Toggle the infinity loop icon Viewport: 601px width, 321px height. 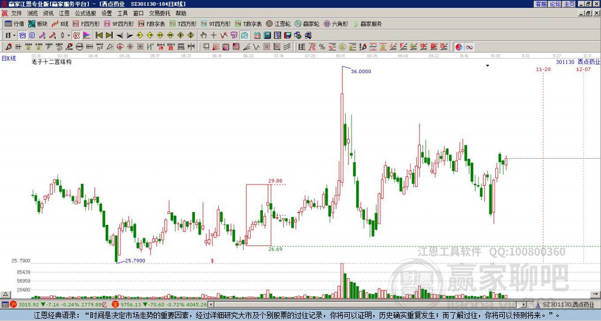click(469, 47)
